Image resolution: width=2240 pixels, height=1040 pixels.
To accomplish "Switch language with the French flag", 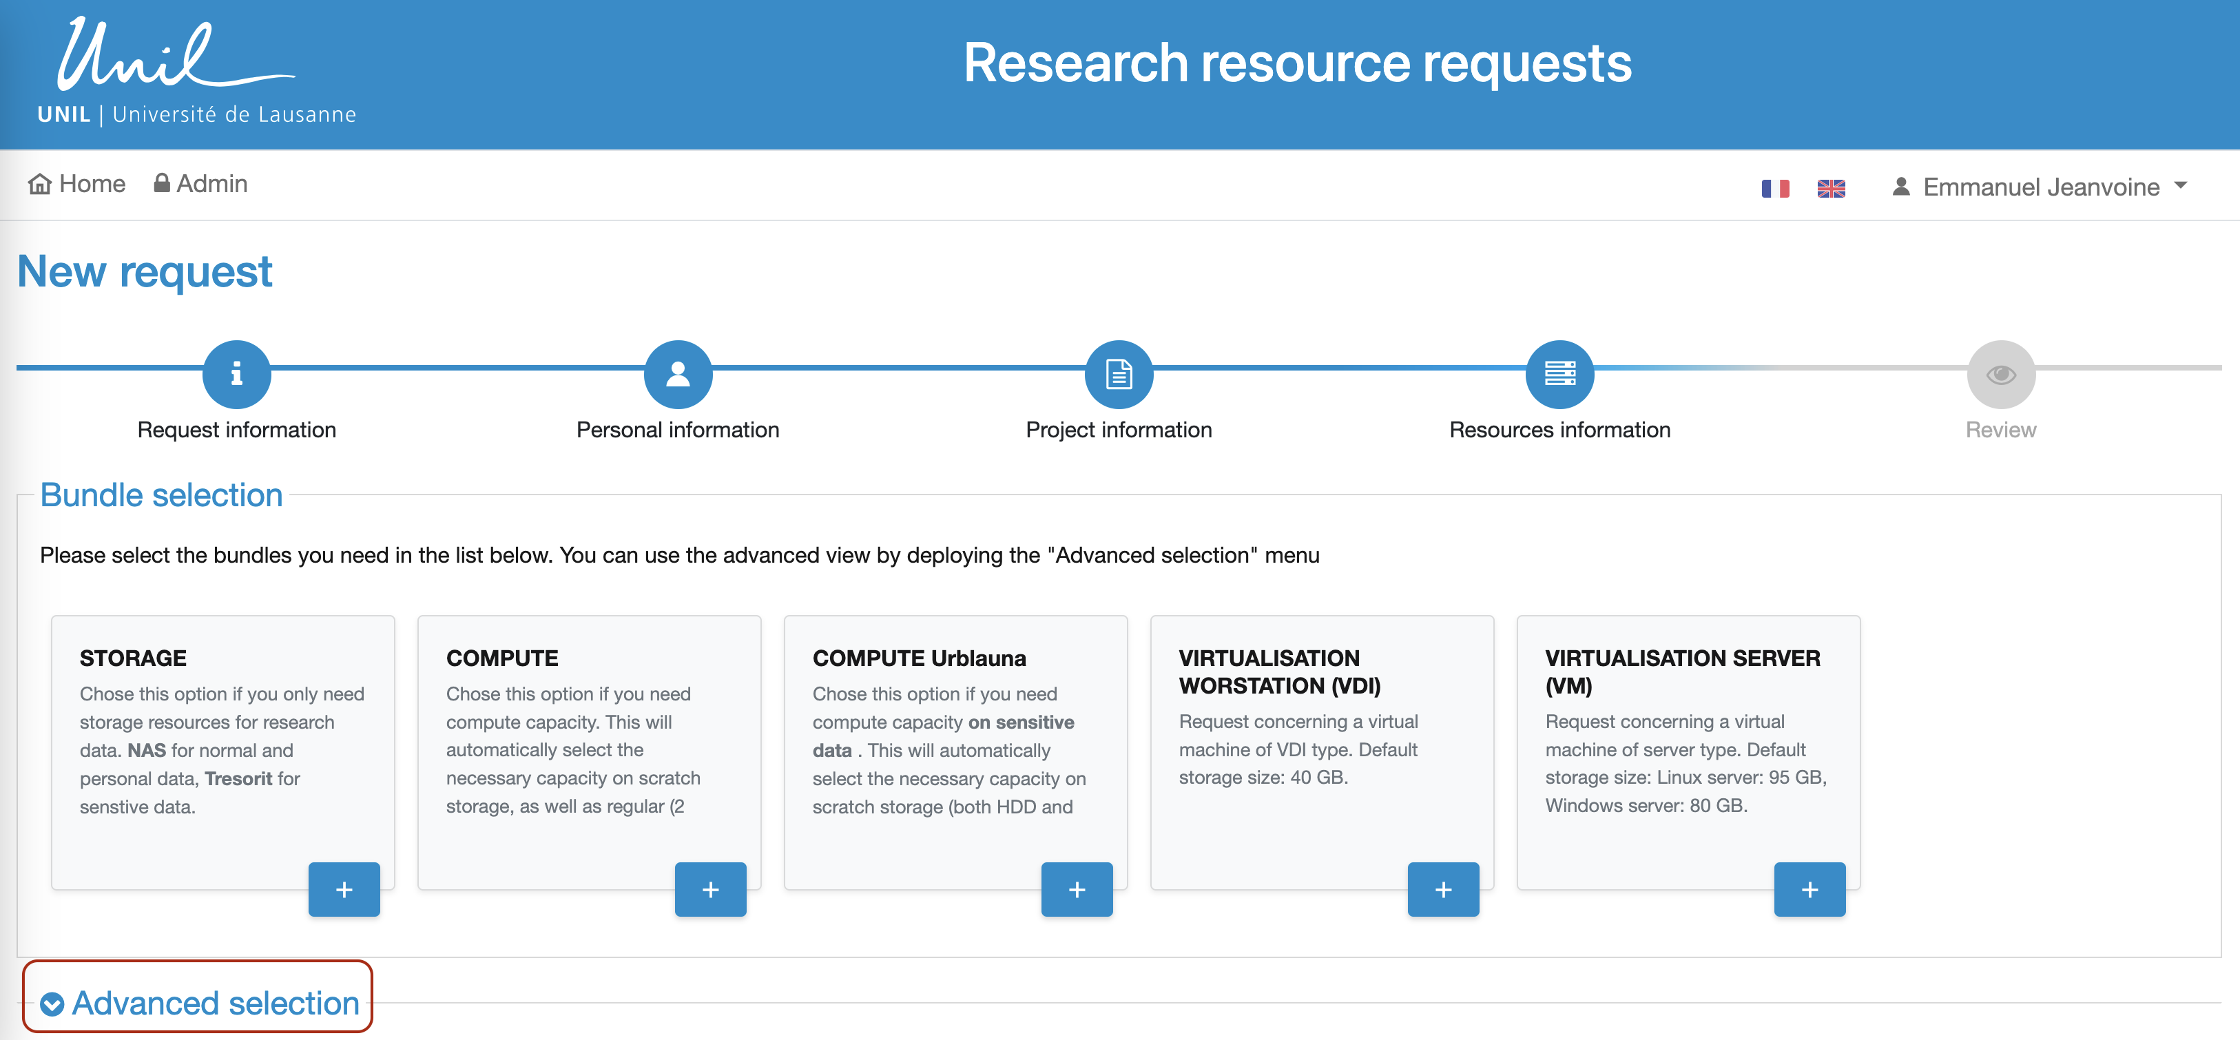I will 1775,188.
